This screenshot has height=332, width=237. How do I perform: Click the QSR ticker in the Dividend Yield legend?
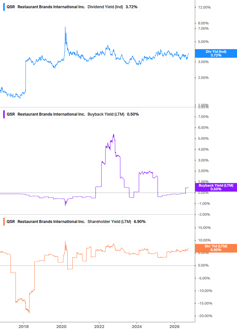point(11,7)
